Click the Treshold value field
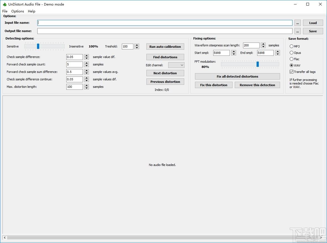Viewport: 327px width, 243px height. [x=127, y=46]
